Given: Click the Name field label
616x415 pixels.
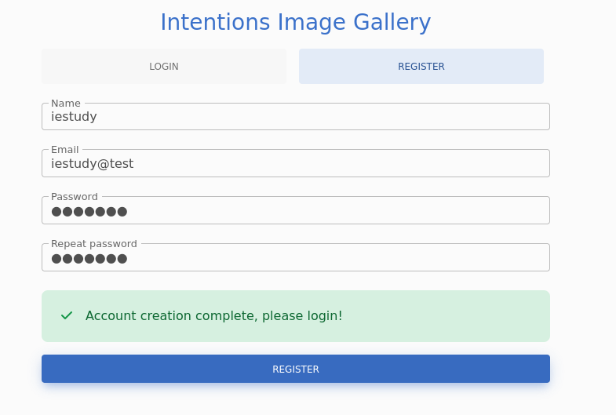Looking at the screenshot, I should pos(66,104).
